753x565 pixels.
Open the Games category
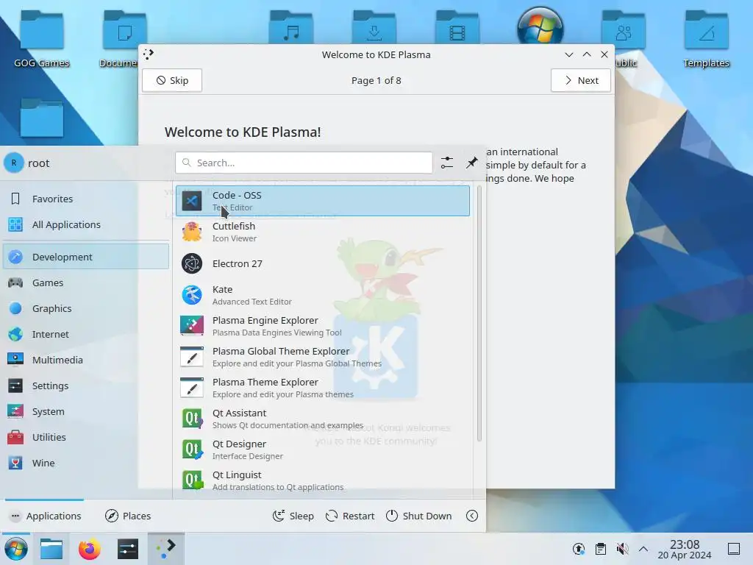[86, 282]
